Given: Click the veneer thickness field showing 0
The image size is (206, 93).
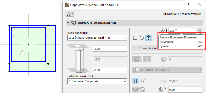Looking at the screenshot, I should point(185,59).
